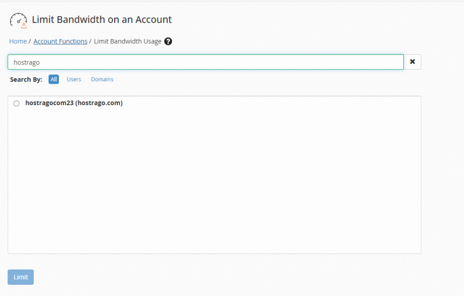Click the hostragocom23 (hostrago.com) account text
The image size is (464, 296).
click(74, 103)
